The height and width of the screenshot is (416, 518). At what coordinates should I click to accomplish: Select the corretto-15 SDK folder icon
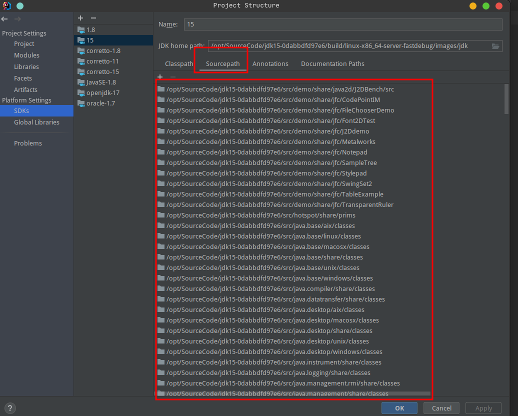point(81,71)
